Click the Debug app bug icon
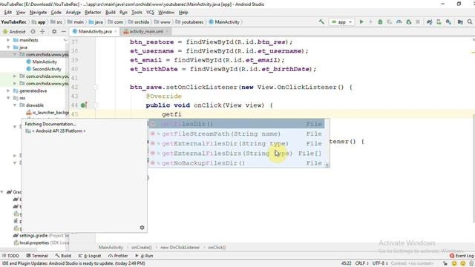This screenshot has height=267, width=475. tap(380, 22)
